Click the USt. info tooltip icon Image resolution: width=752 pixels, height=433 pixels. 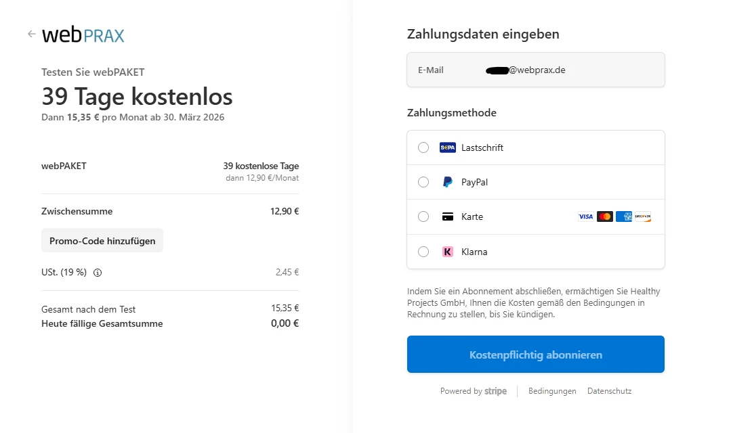coord(98,273)
